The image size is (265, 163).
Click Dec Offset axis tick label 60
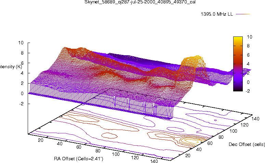click(x=210, y=144)
